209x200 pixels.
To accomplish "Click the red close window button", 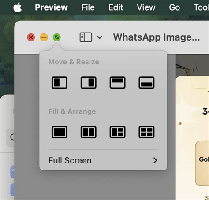I will tap(31, 37).
